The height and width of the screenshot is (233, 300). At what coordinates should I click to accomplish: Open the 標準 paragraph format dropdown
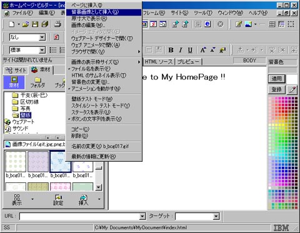point(42,50)
